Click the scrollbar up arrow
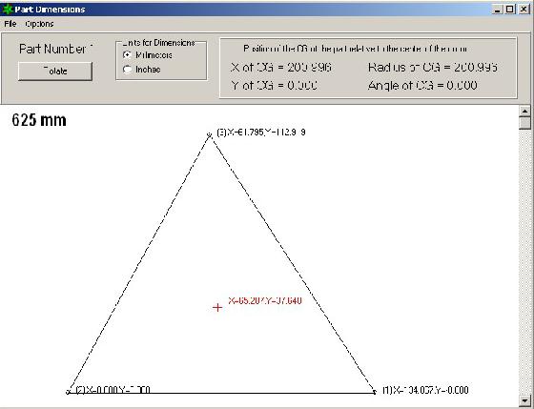This screenshot has height=409, width=534. (524, 111)
